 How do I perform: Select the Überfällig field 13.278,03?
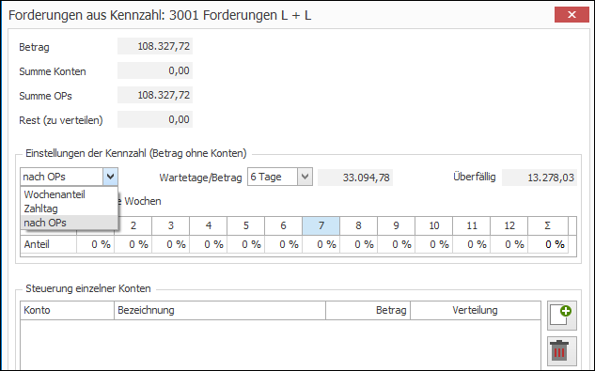point(540,178)
